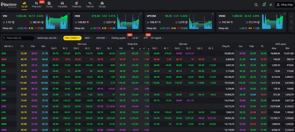295x132 pixels.
Task: Click the Đăng nhập login button
Action: click(x=284, y=5)
